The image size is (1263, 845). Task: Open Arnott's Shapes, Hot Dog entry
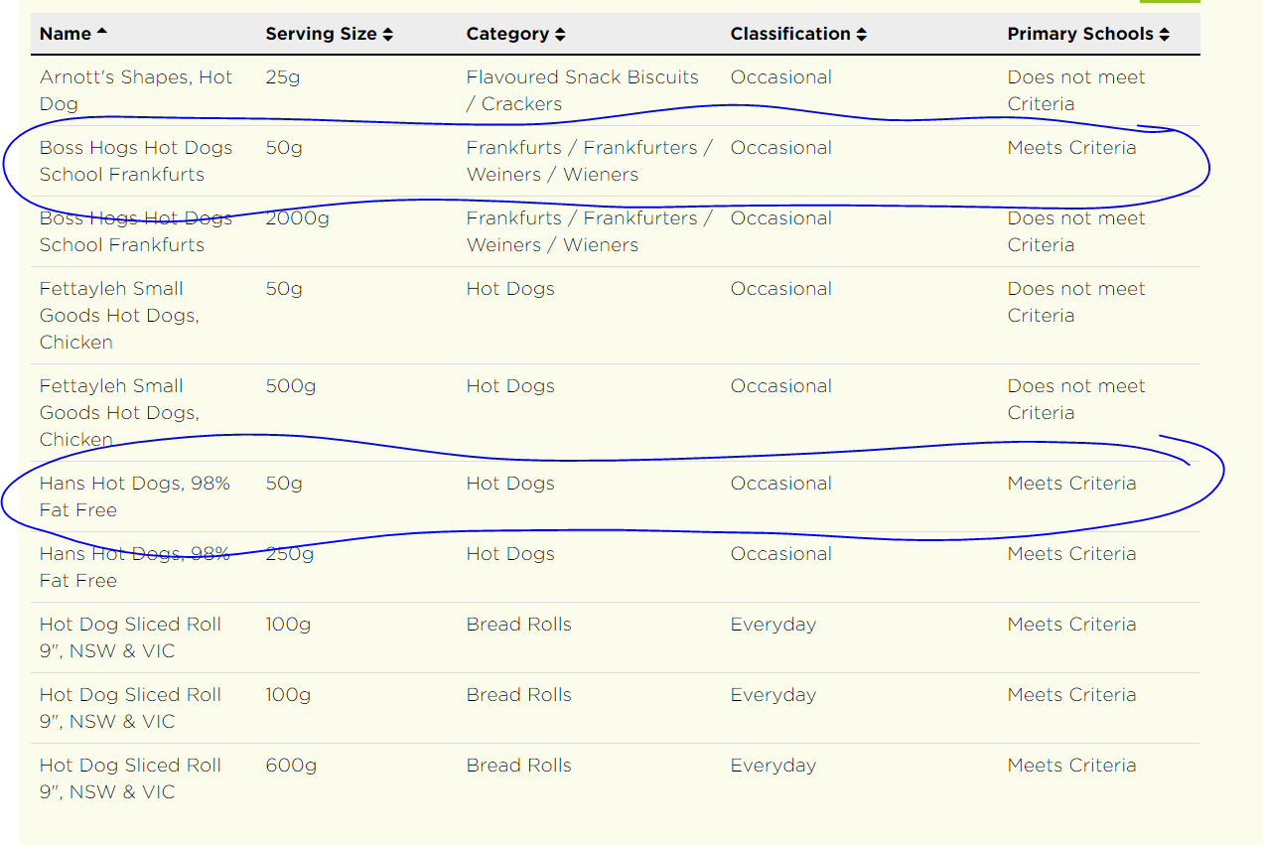(136, 90)
